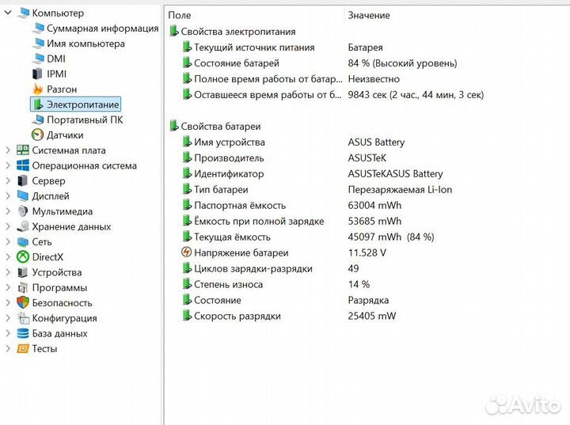Image resolution: width=570 pixels, height=425 pixels.
Task: Click the Напряжение батареи lightning icon
Action: coord(187,252)
